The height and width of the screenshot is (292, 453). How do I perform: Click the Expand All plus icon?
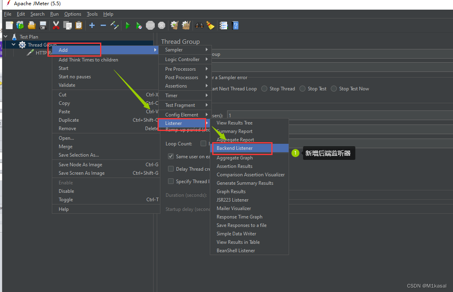pyautogui.click(x=92, y=25)
